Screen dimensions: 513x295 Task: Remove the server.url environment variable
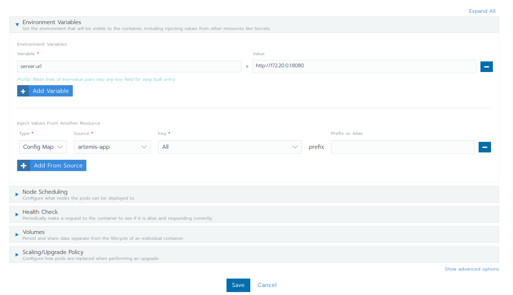486,66
